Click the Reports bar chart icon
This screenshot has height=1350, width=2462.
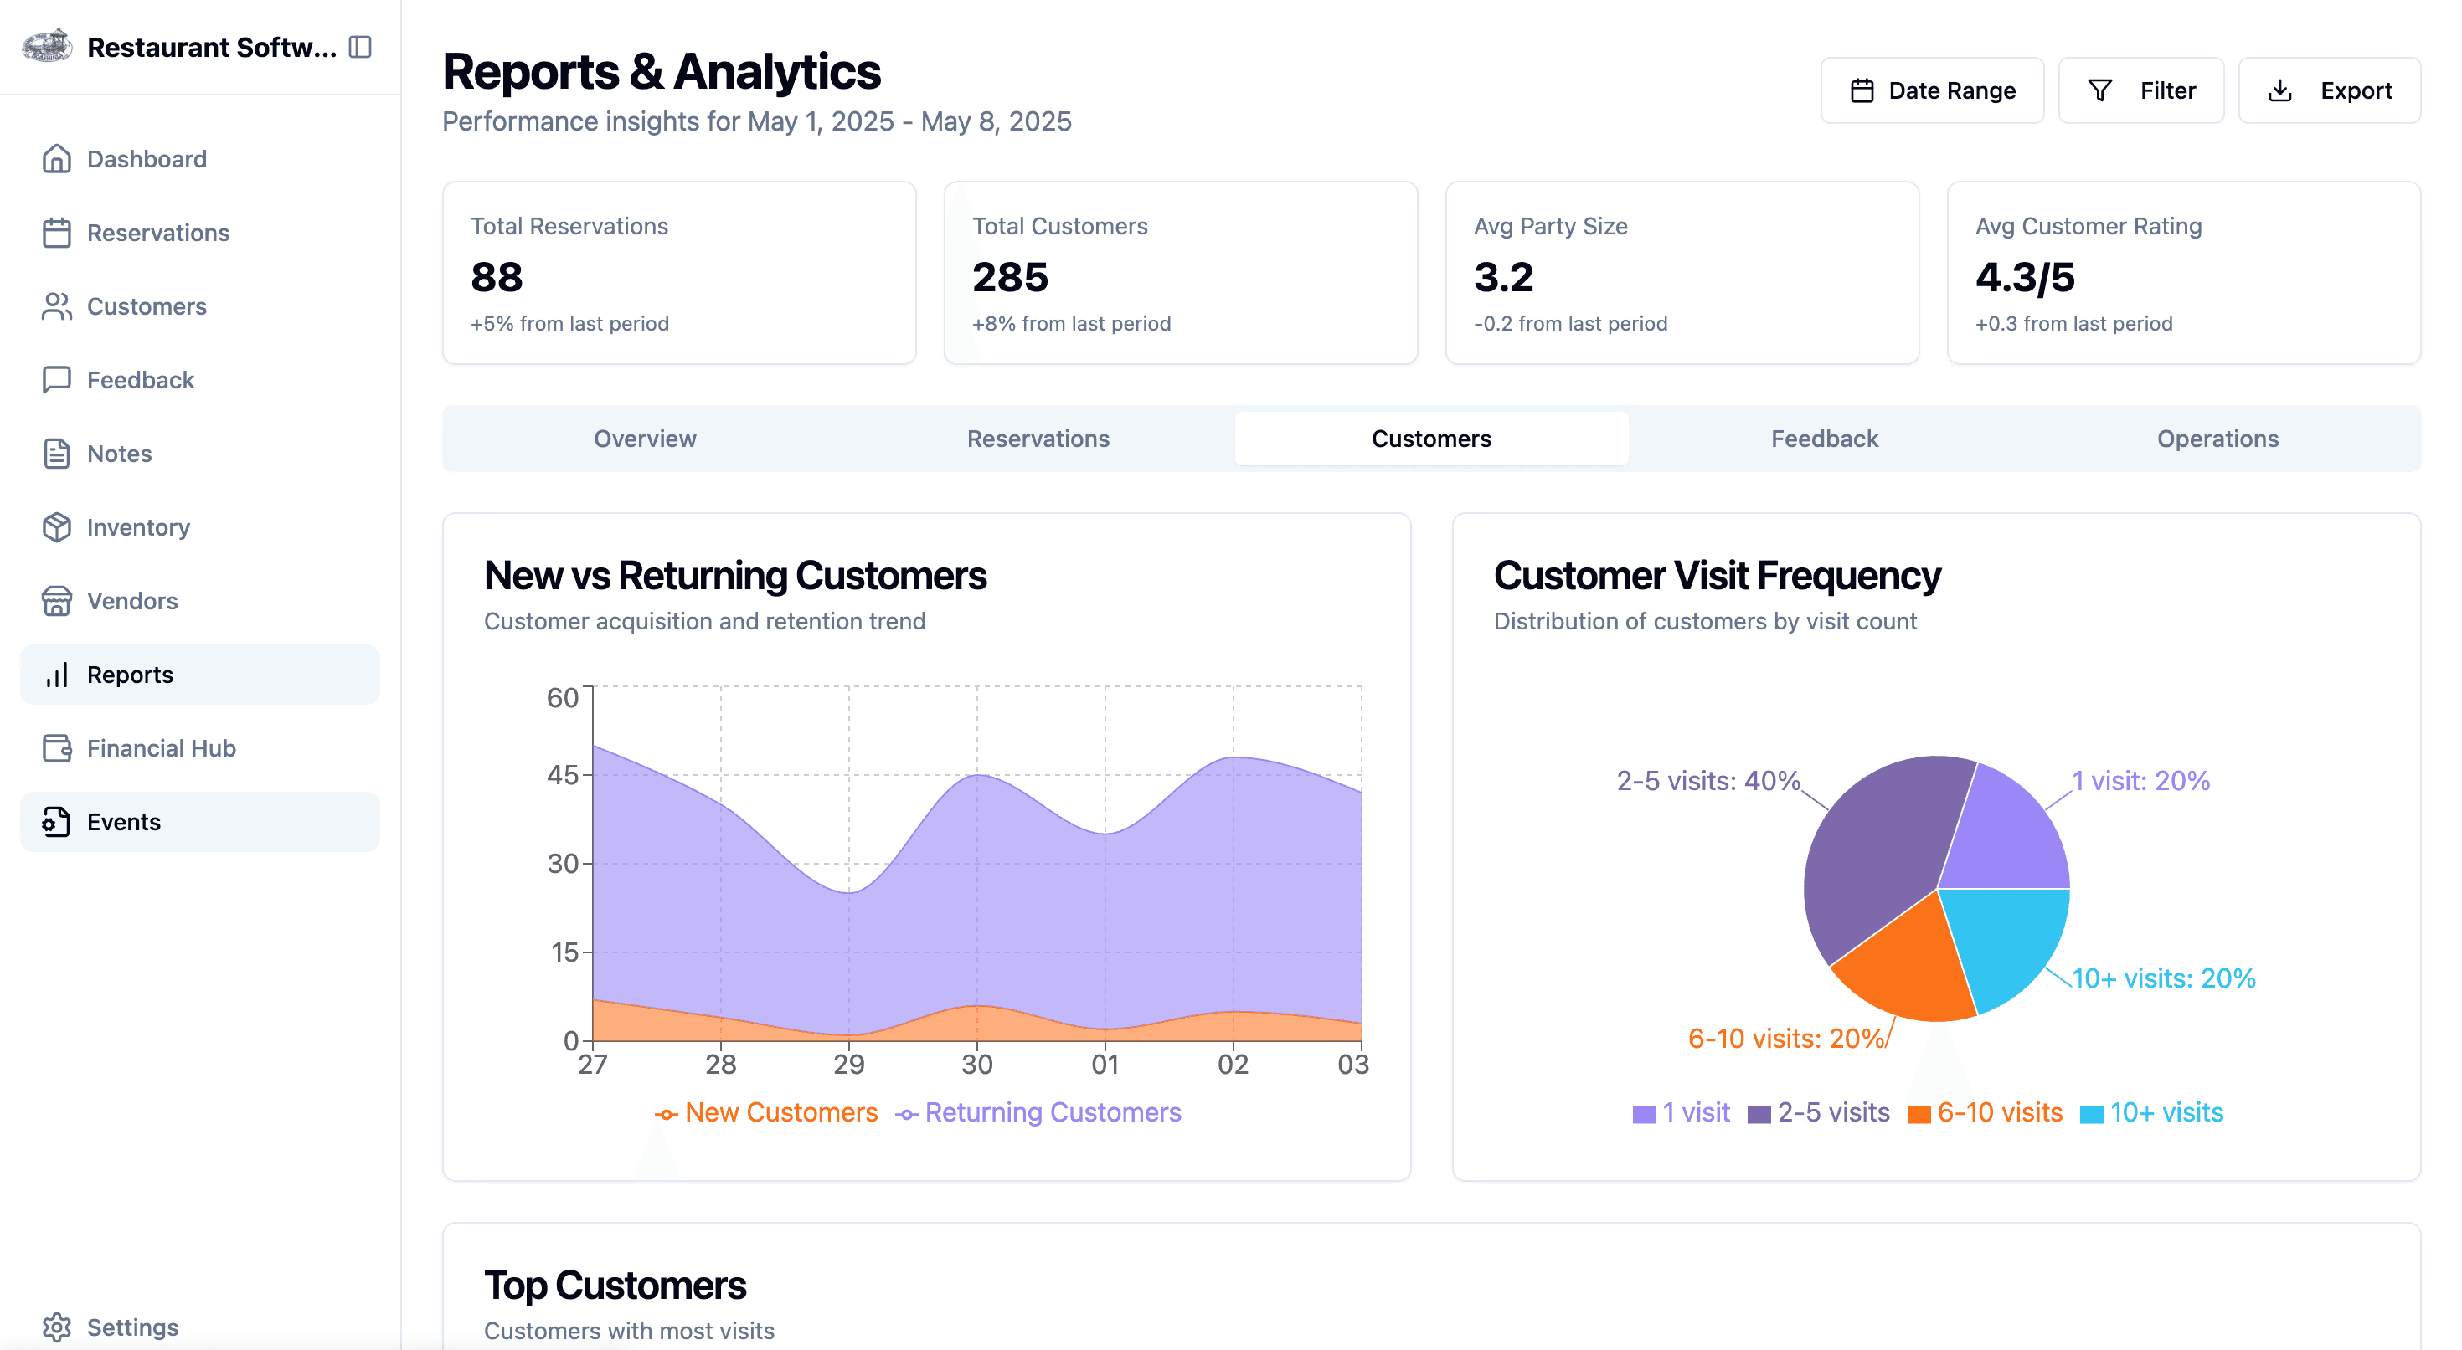pos(56,675)
